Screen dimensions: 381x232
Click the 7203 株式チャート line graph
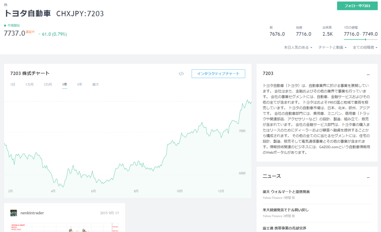pos(128,144)
